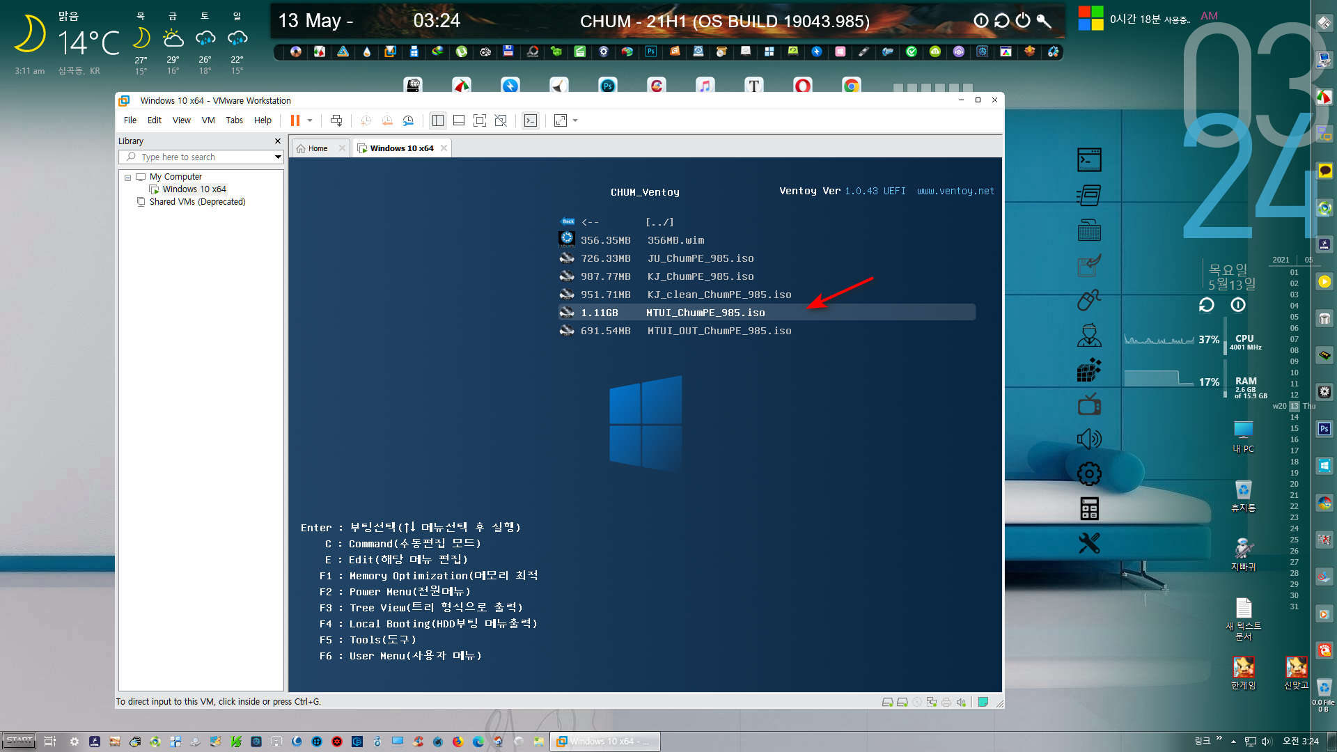This screenshot has height=752, width=1337.
Task: Take a snapshot of this VM
Action: click(366, 120)
